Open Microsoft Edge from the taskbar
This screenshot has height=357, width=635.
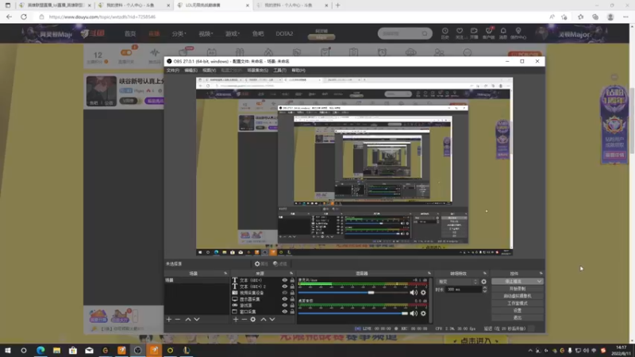(x=40, y=351)
